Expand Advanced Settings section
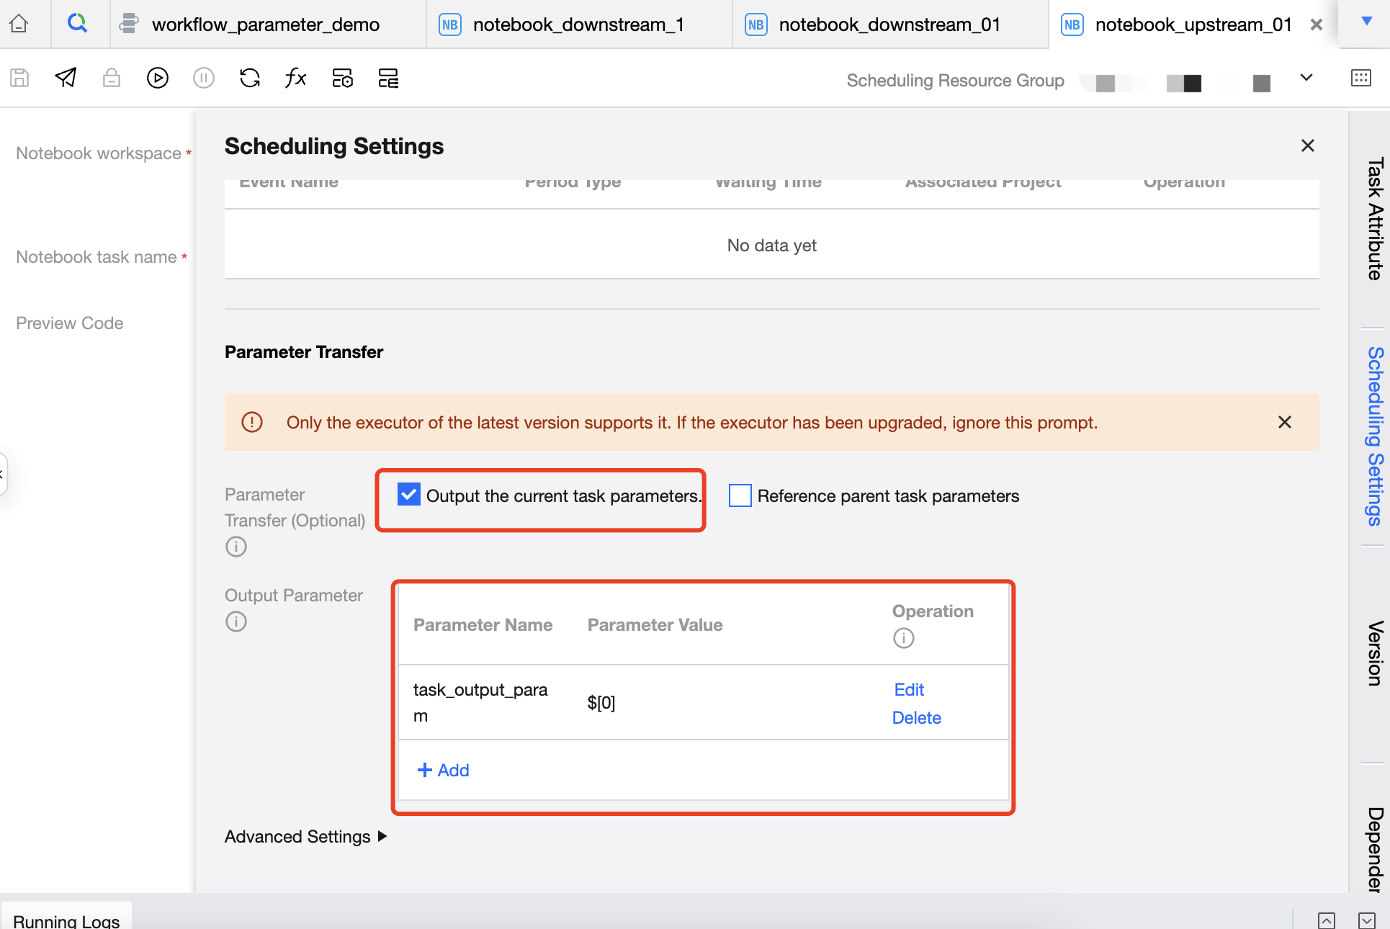The height and width of the screenshot is (929, 1390). pyautogui.click(x=306, y=836)
